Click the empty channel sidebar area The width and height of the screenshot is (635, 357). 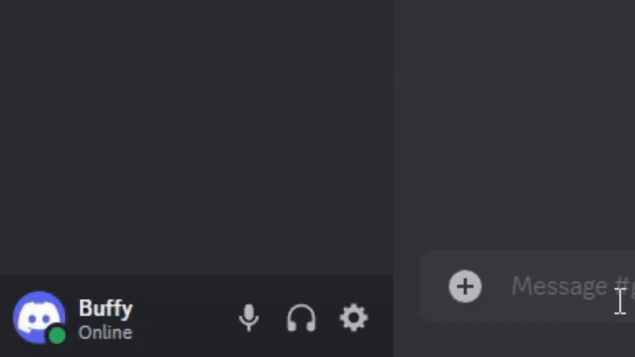coord(196,137)
